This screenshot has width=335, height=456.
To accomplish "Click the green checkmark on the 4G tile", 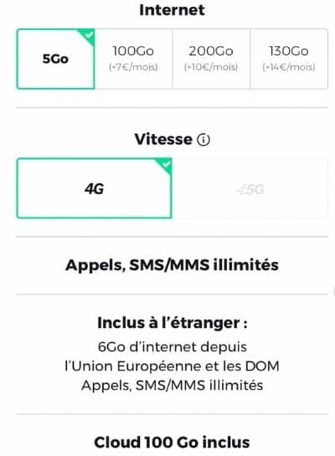I will (166, 165).
